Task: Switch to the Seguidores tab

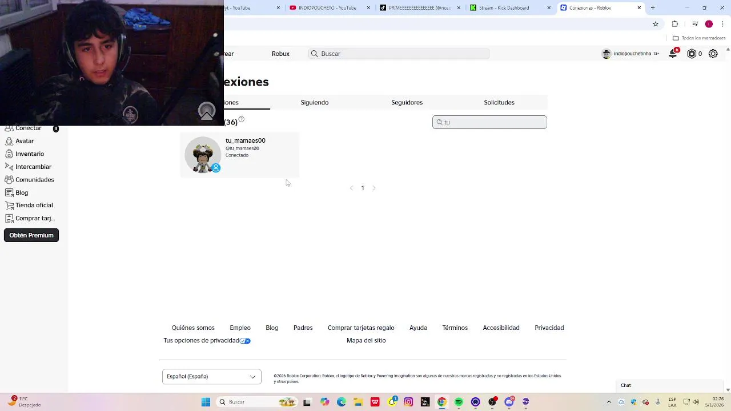Action: pyautogui.click(x=407, y=103)
